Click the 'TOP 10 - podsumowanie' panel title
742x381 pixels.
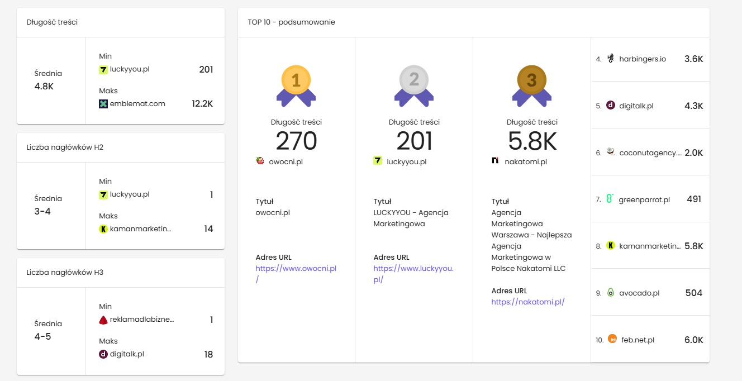pyautogui.click(x=291, y=22)
